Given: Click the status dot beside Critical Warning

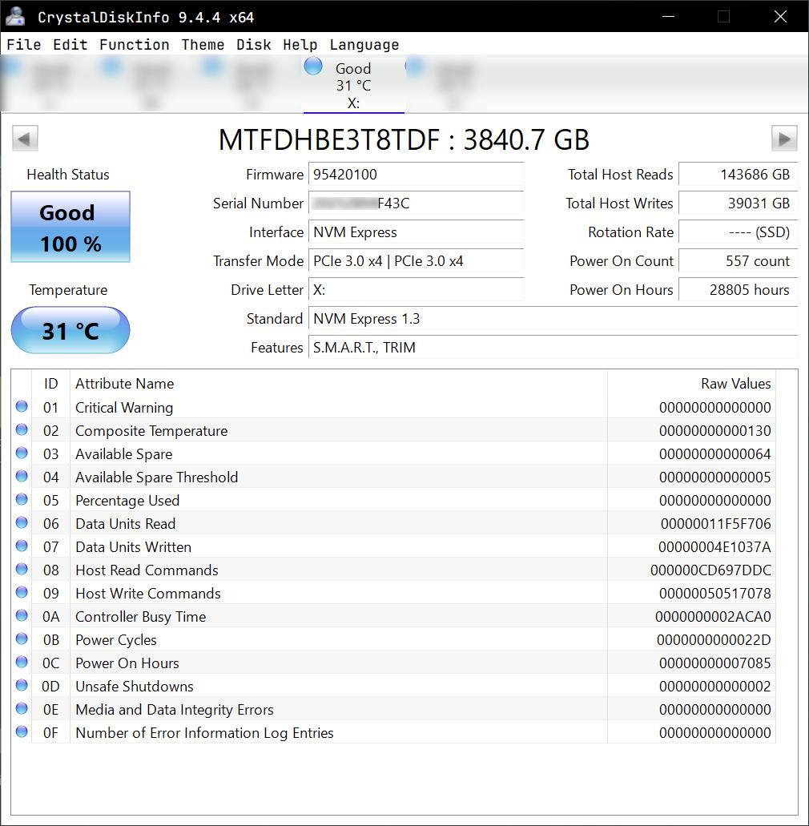Looking at the screenshot, I should coord(22,407).
